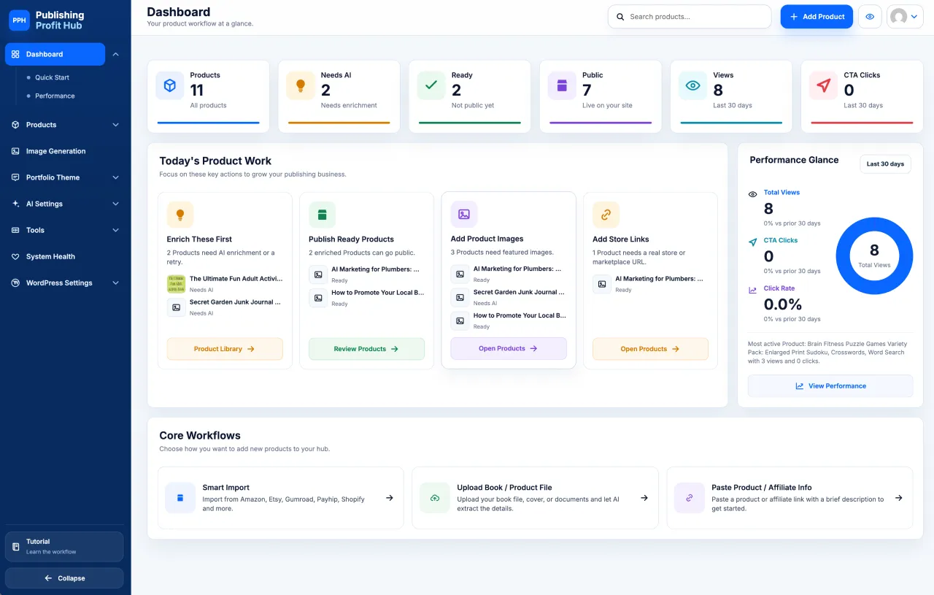Click the Click Rate chart icon
The height and width of the screenshot is (595, 934).
(x=752, y=290)
